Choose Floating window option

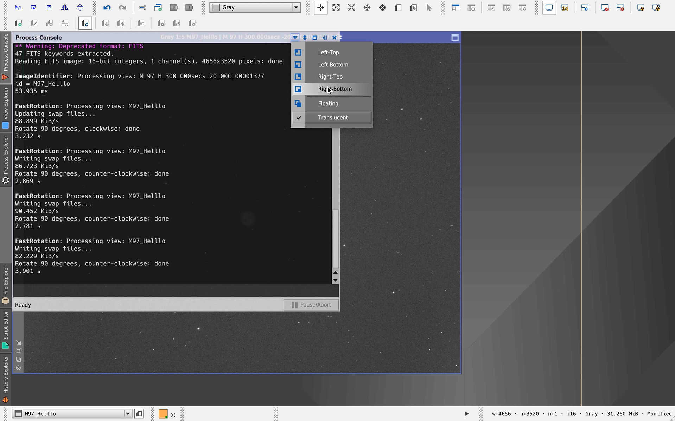[332, 104]
